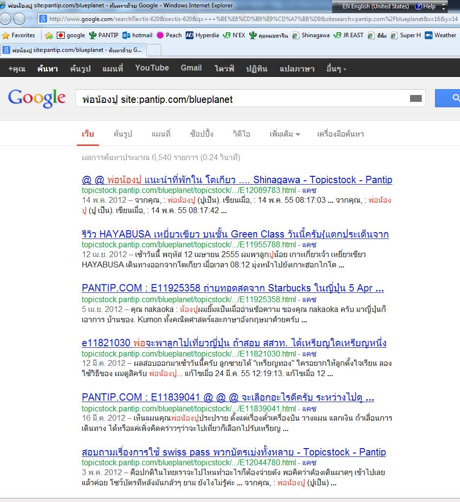The width and height of the screenshot is (460, 502).
Task: Expand the เพิ่มเติม dropdown
Action: pos(285,134)
